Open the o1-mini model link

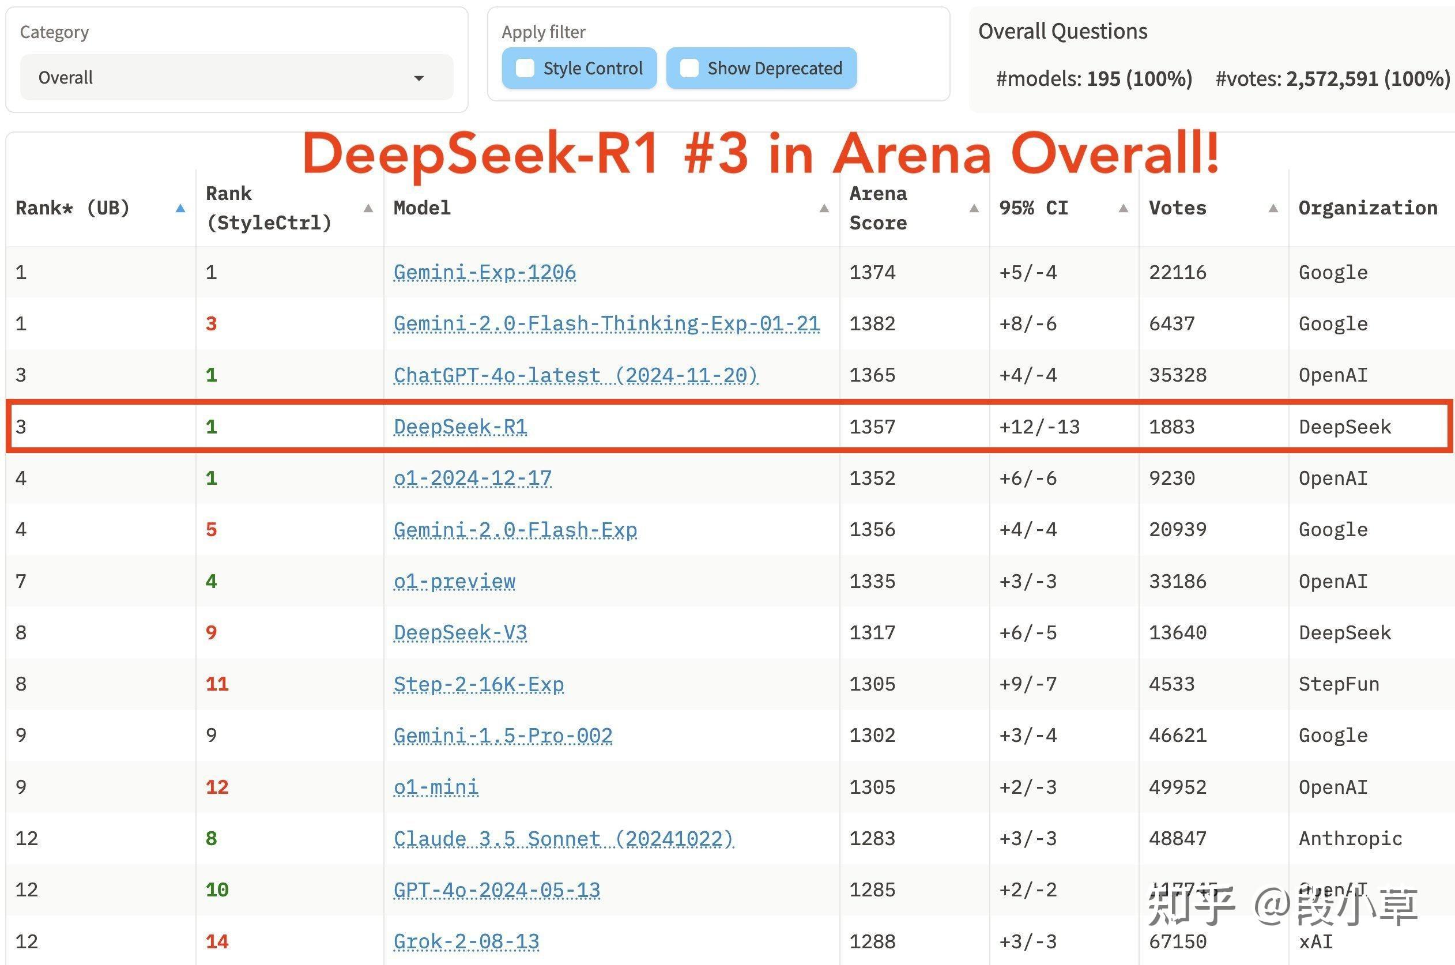click(436, 787)
